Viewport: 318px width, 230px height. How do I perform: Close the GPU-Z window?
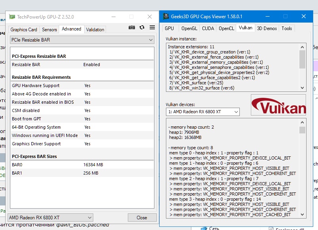150,17
